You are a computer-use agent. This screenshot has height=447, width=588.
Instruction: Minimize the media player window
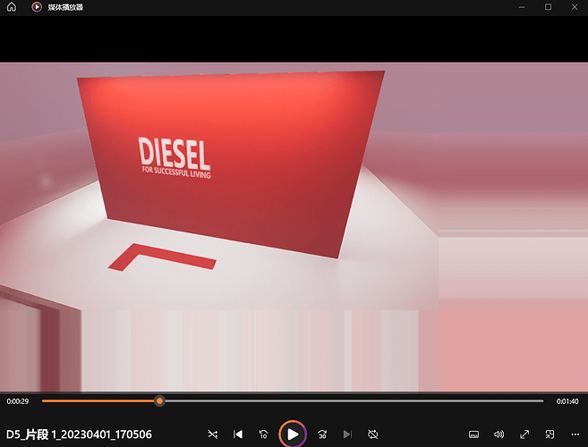(x=522, y=7)
